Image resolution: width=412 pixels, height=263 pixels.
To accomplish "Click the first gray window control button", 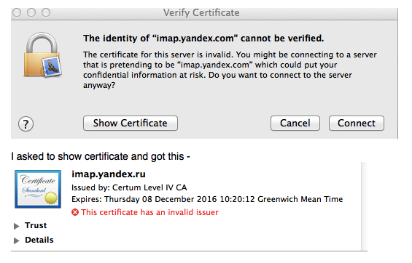I will click(x=17, y=12).
